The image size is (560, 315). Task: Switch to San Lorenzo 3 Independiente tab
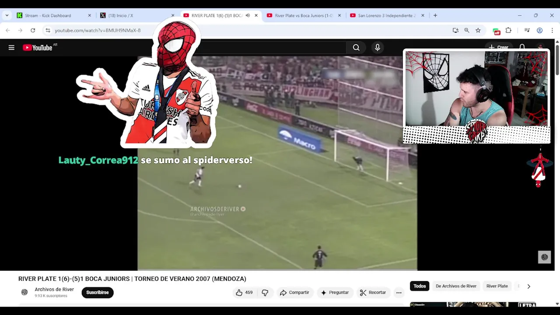coord(387,15)
